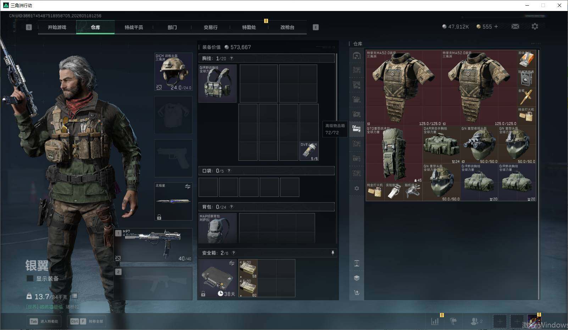Open the statistics bar-chart icon
The height and width of the screenshot is (330, 568).
click(435, 322)
